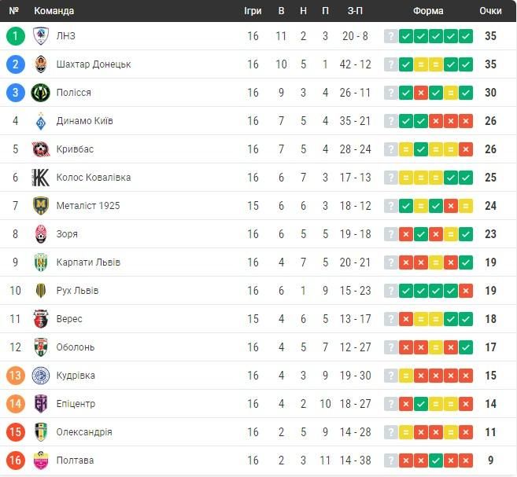This screenshot has height=477, width=517.
Task: Click the Рух Львів club logo
Action: point(40,291)
